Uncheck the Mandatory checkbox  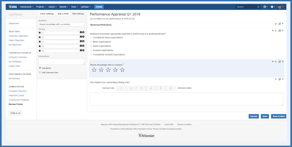(40, 68)
